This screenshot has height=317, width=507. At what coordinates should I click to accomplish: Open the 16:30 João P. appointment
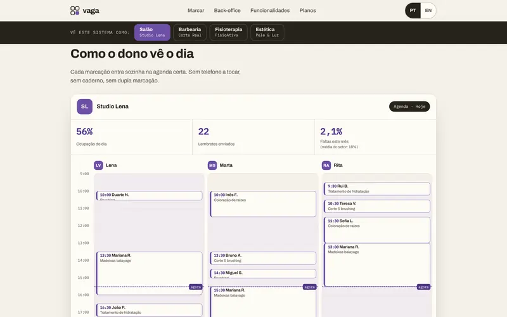point(149,310)
